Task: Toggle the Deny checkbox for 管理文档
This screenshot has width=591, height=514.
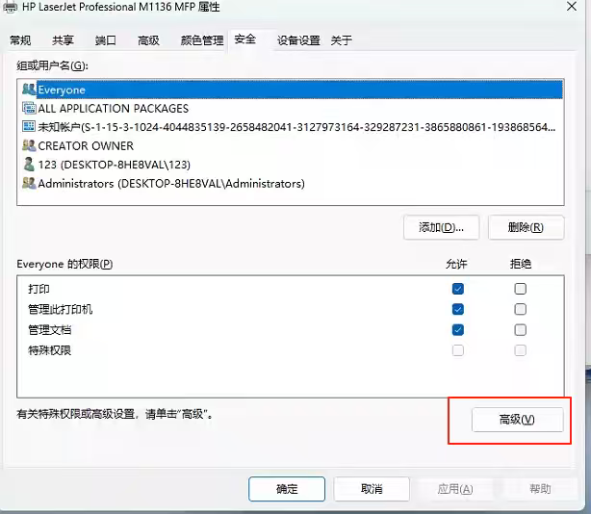Action: [x=520, y=330]
